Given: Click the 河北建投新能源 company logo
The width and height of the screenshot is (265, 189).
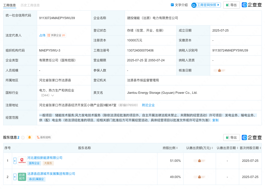Looking at the screenshot, I should tap(22, 161).
